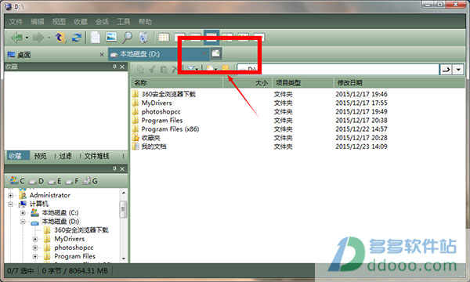470x282 pixels.
Task: Click the Paste clipboard icon
Action: tap(164, 70)
